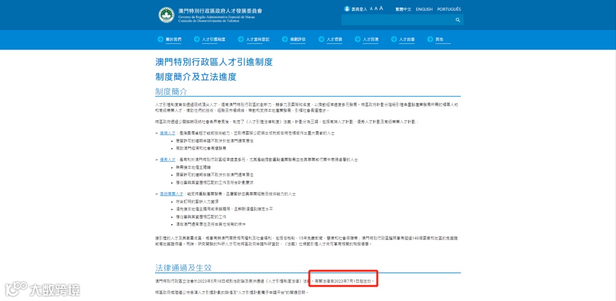Screen dimensions: 616x301
Task: Open the 其他 menu
Action: coord(439,40)
